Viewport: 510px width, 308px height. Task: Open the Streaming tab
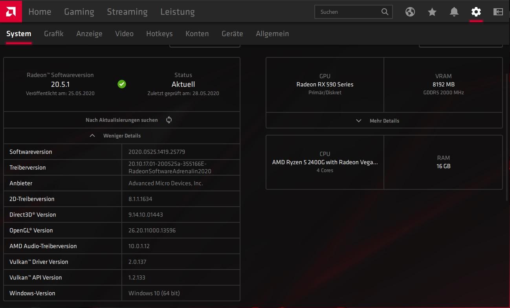pyautogui.click(x=127, y=12)
